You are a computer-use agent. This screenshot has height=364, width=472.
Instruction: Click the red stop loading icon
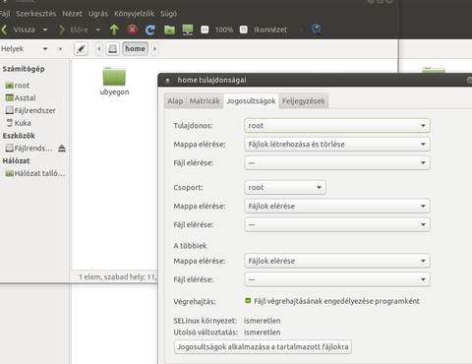pyautogui.click(x=132, y=30)
